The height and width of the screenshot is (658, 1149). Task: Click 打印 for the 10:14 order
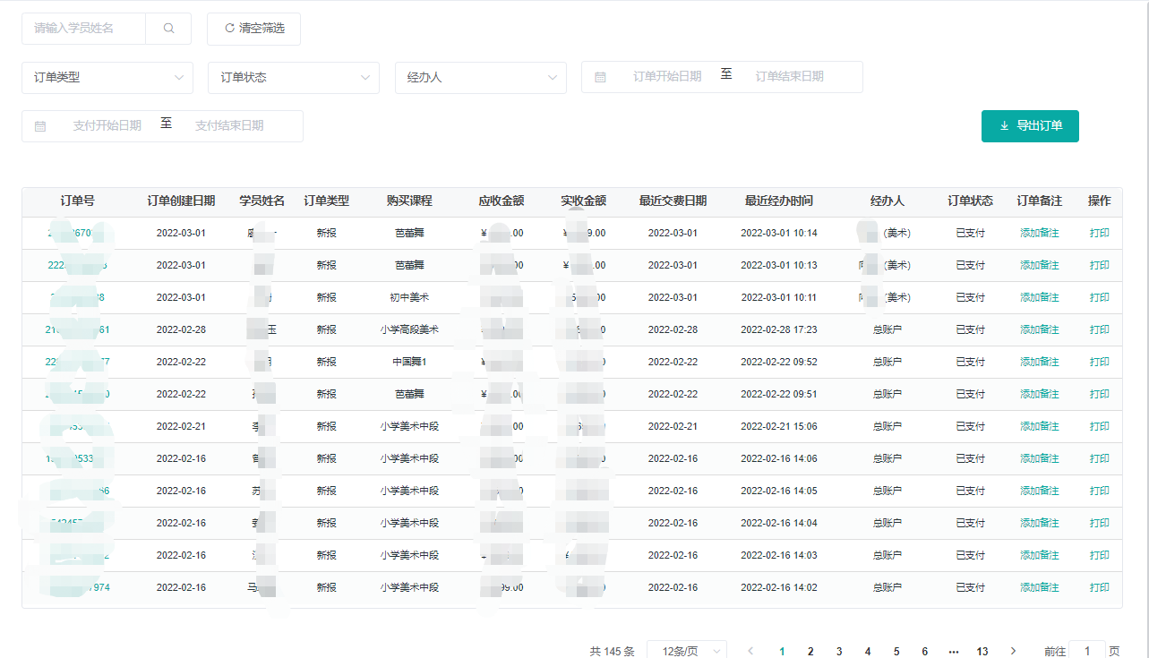[x=1100, y=234]
